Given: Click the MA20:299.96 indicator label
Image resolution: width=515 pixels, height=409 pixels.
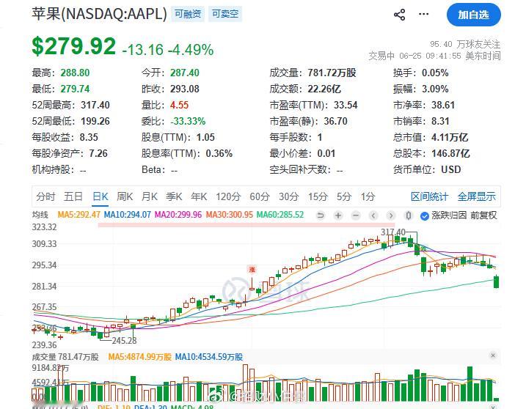Looking at the screenshot, I should (178, 215).
